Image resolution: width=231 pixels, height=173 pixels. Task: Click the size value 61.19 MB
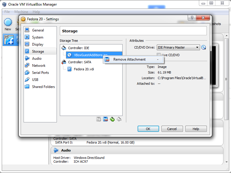164,72
